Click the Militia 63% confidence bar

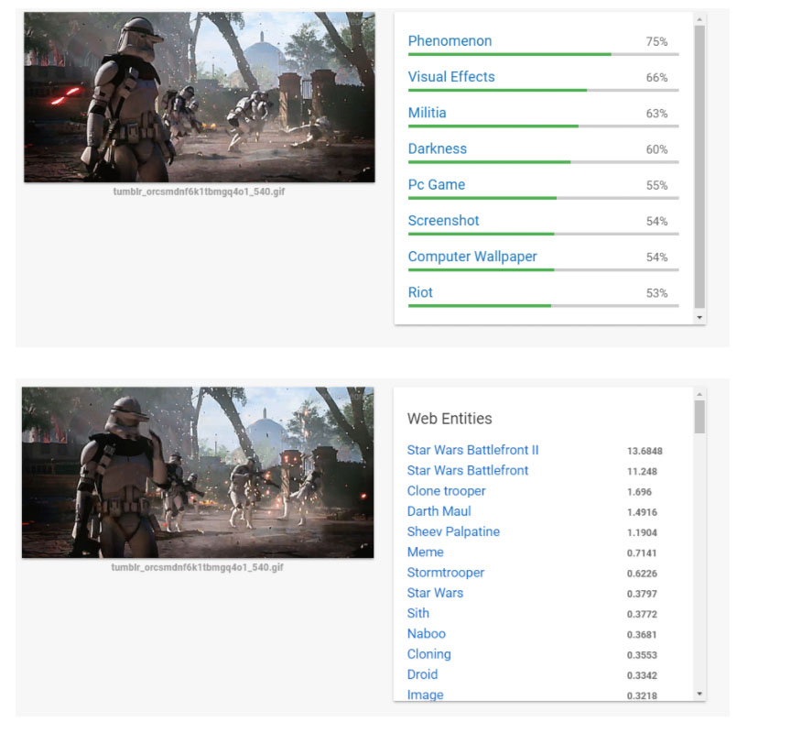543,126
